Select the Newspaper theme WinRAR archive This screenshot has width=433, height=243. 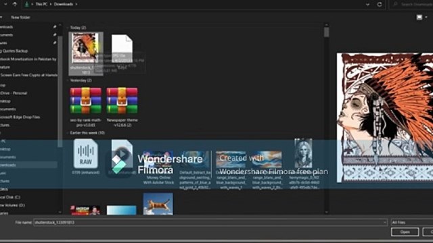coord(122,101)
